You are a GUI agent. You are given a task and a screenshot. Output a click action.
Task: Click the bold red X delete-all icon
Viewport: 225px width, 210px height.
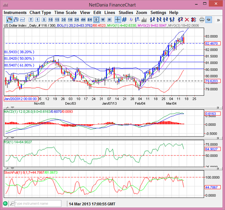194,20
